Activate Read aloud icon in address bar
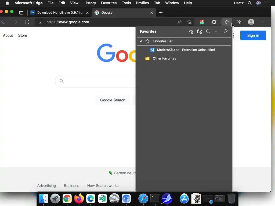The width and height of the screenshot is (275, 206). point(179,22)
